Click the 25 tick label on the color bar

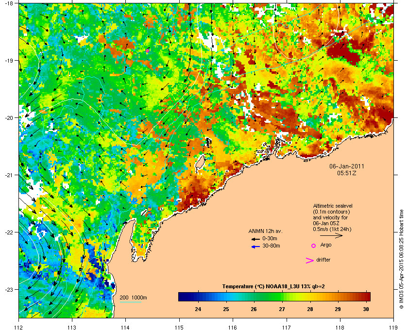click(226, 309)
